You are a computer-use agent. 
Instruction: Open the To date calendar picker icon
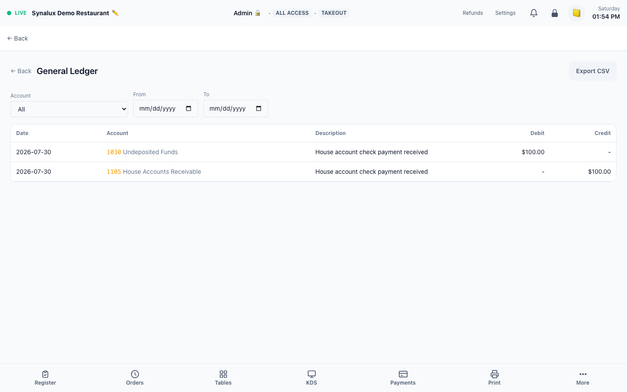pyautogui.click(x=259, y=108)
